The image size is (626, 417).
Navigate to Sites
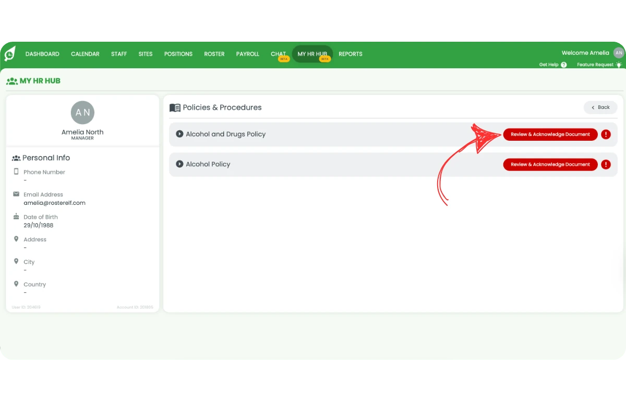tap(146, 54)
